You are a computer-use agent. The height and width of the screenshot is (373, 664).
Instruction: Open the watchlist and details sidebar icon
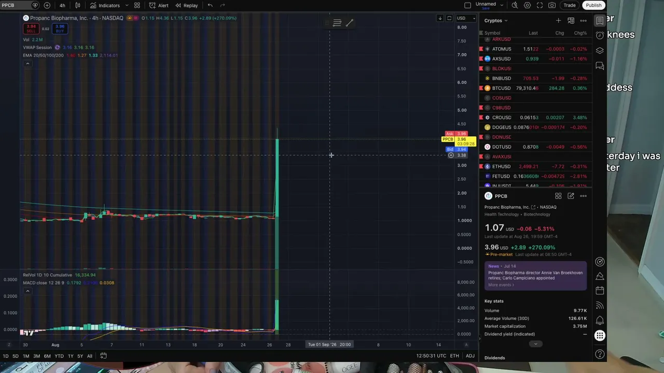tap(600, 21)
